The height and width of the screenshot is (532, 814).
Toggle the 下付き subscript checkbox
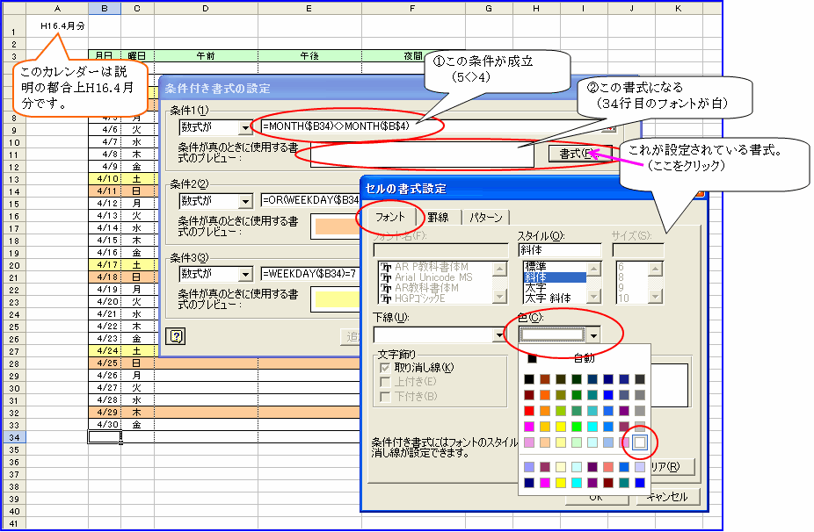coord(384,397)
